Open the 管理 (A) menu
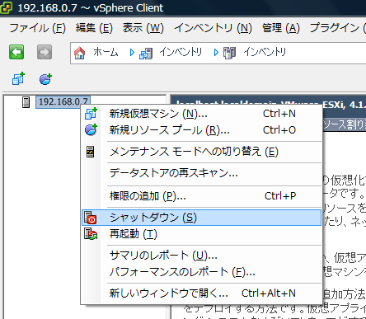The width and height of the screenshot is (366, 319). [280, 28]
